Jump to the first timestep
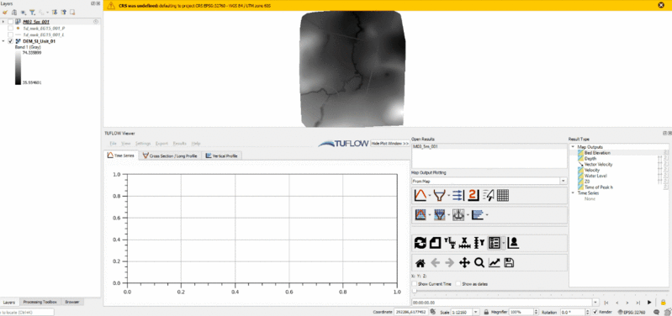The height and width of the screenshot is (316, 672). pos(606,303)
